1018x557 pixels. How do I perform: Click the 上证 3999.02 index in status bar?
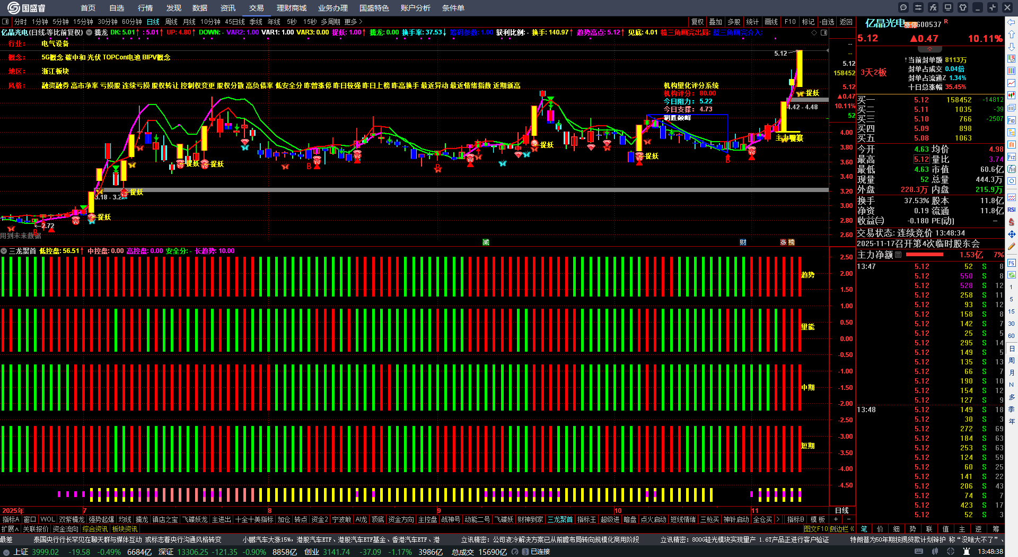36,552
